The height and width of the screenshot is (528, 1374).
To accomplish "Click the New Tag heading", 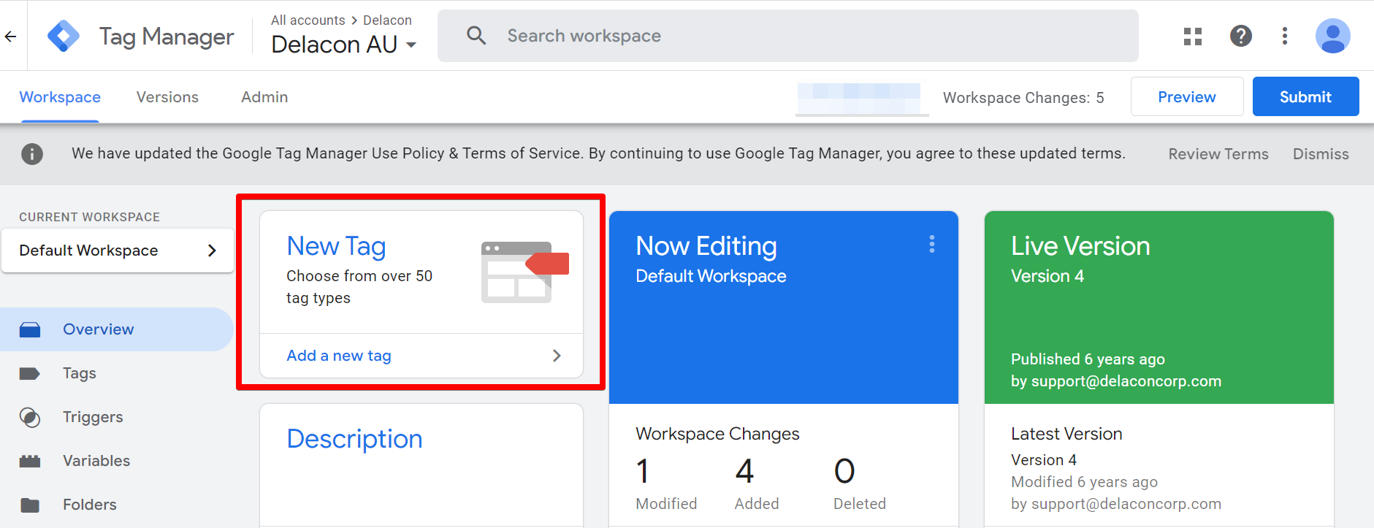I will point(336,247).
